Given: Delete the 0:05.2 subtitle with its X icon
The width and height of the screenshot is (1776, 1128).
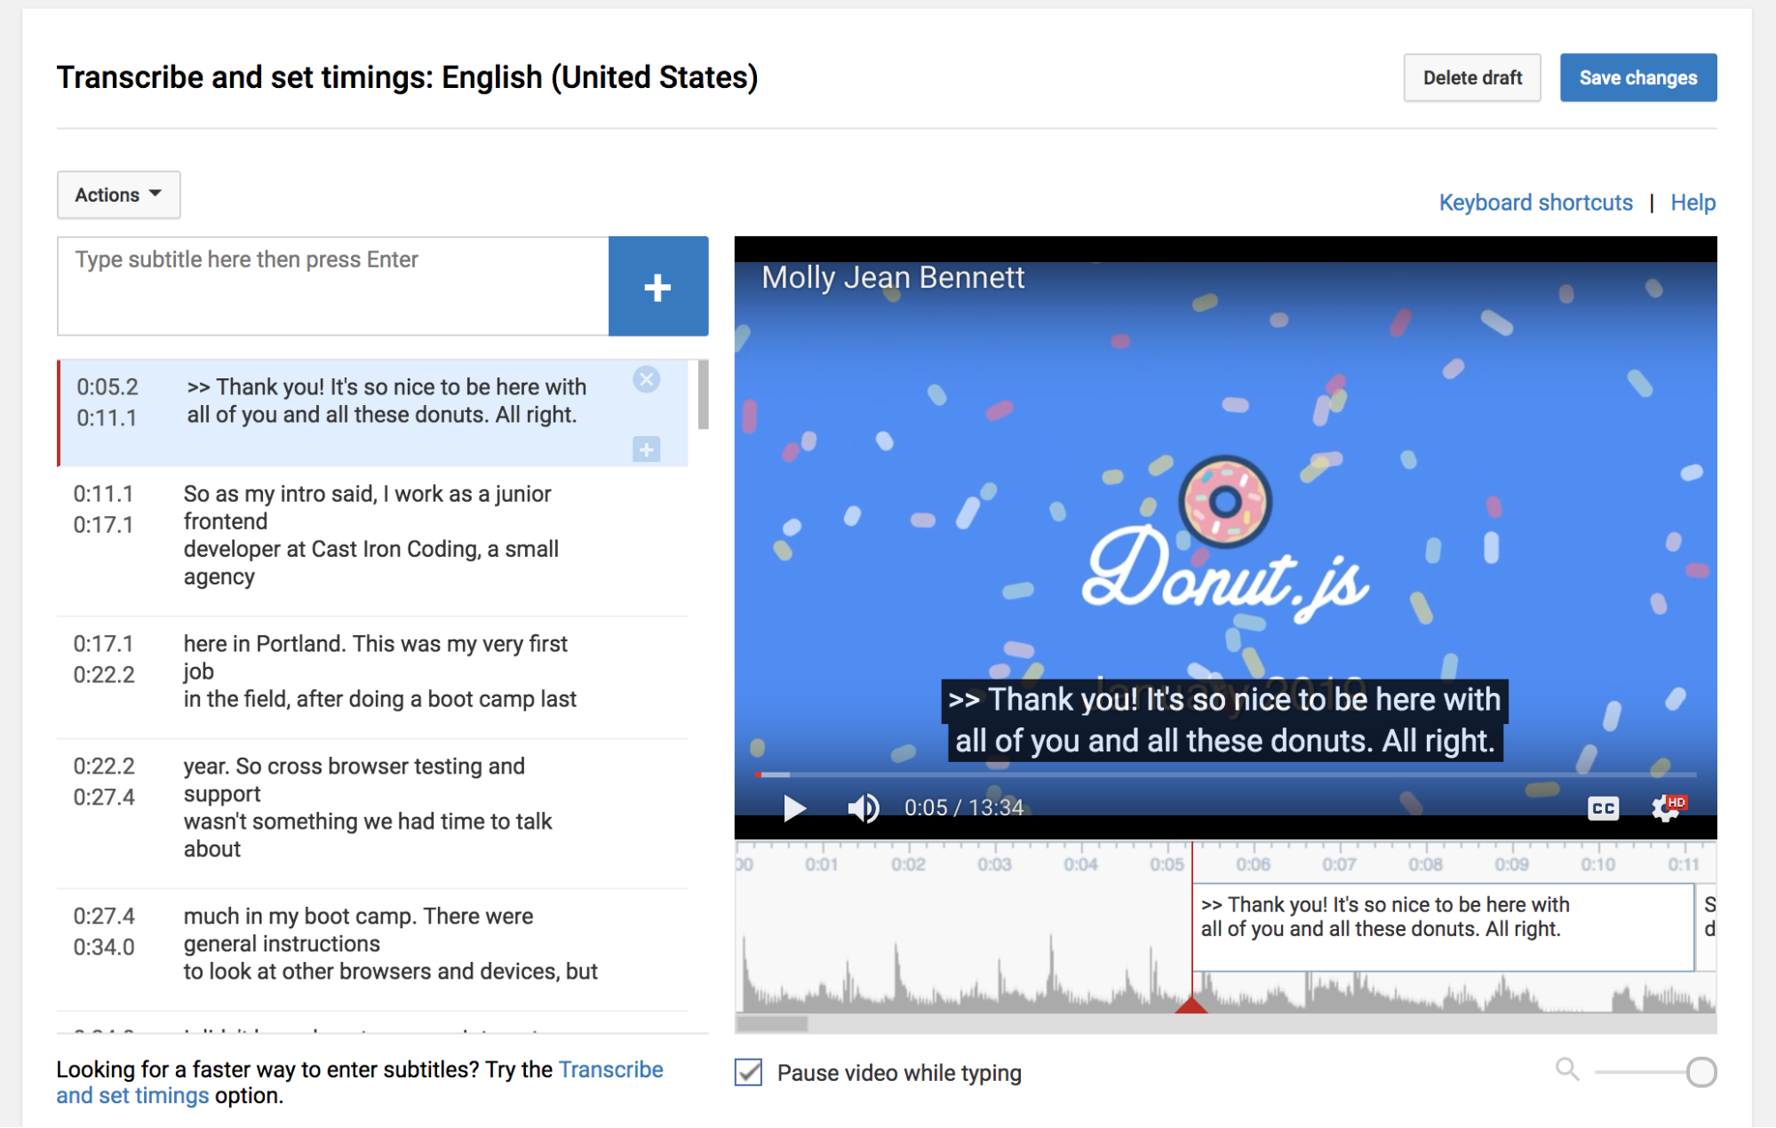Looking at the screenshot, I should tap(647, 380).
